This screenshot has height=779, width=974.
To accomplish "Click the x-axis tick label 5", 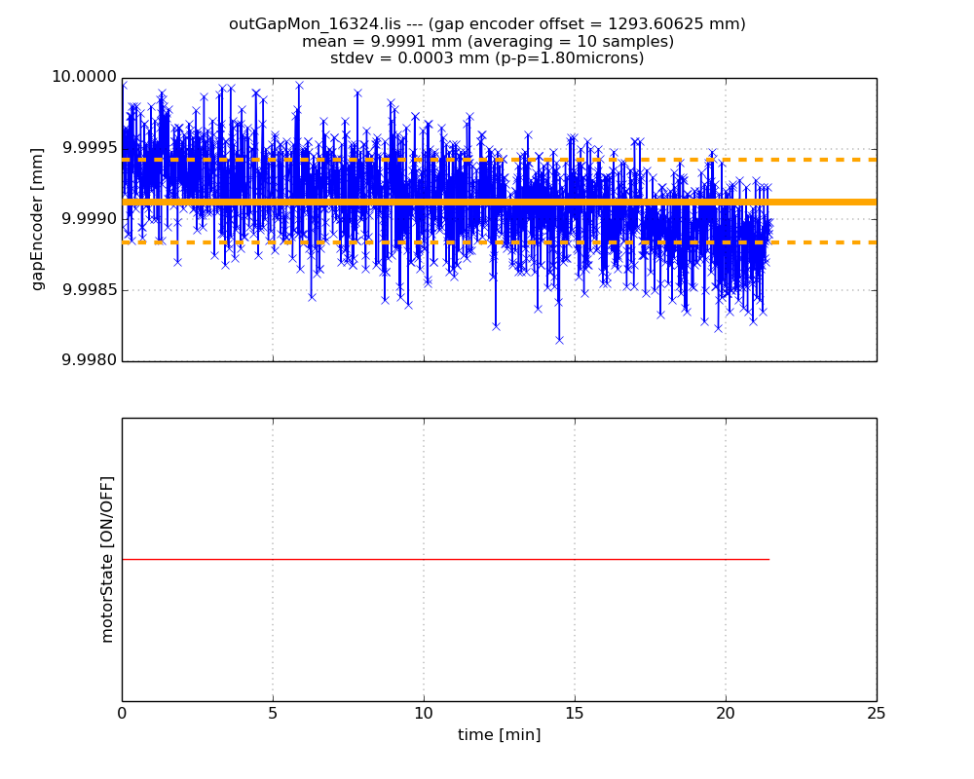I will click(x=273, y=714).
